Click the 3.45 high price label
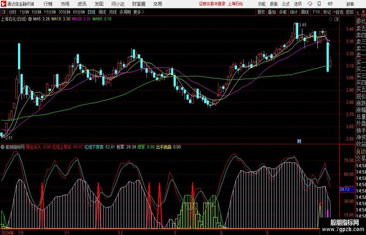366x235 pixels. (x=302, y=25)
